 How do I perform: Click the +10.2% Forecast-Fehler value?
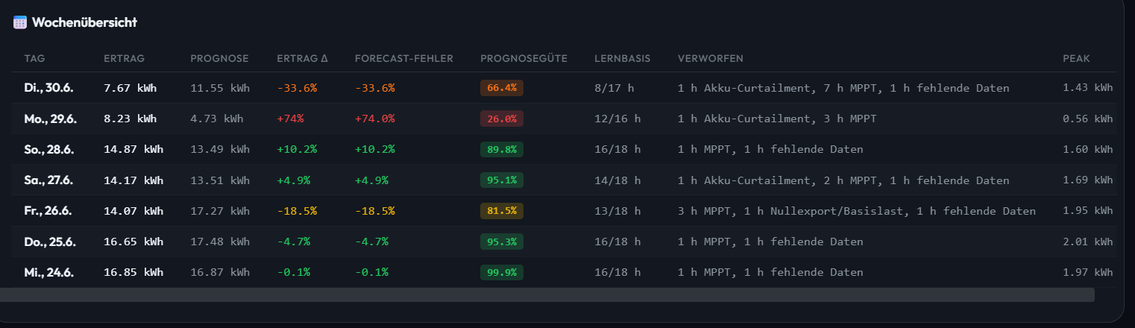[375, 149]
